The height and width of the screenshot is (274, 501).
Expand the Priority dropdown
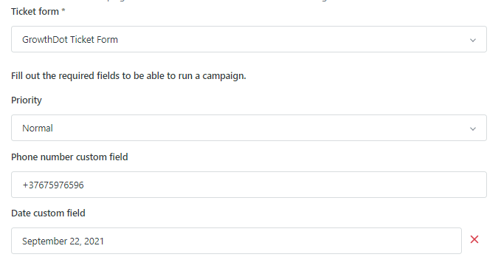click(x=249, y=128)
